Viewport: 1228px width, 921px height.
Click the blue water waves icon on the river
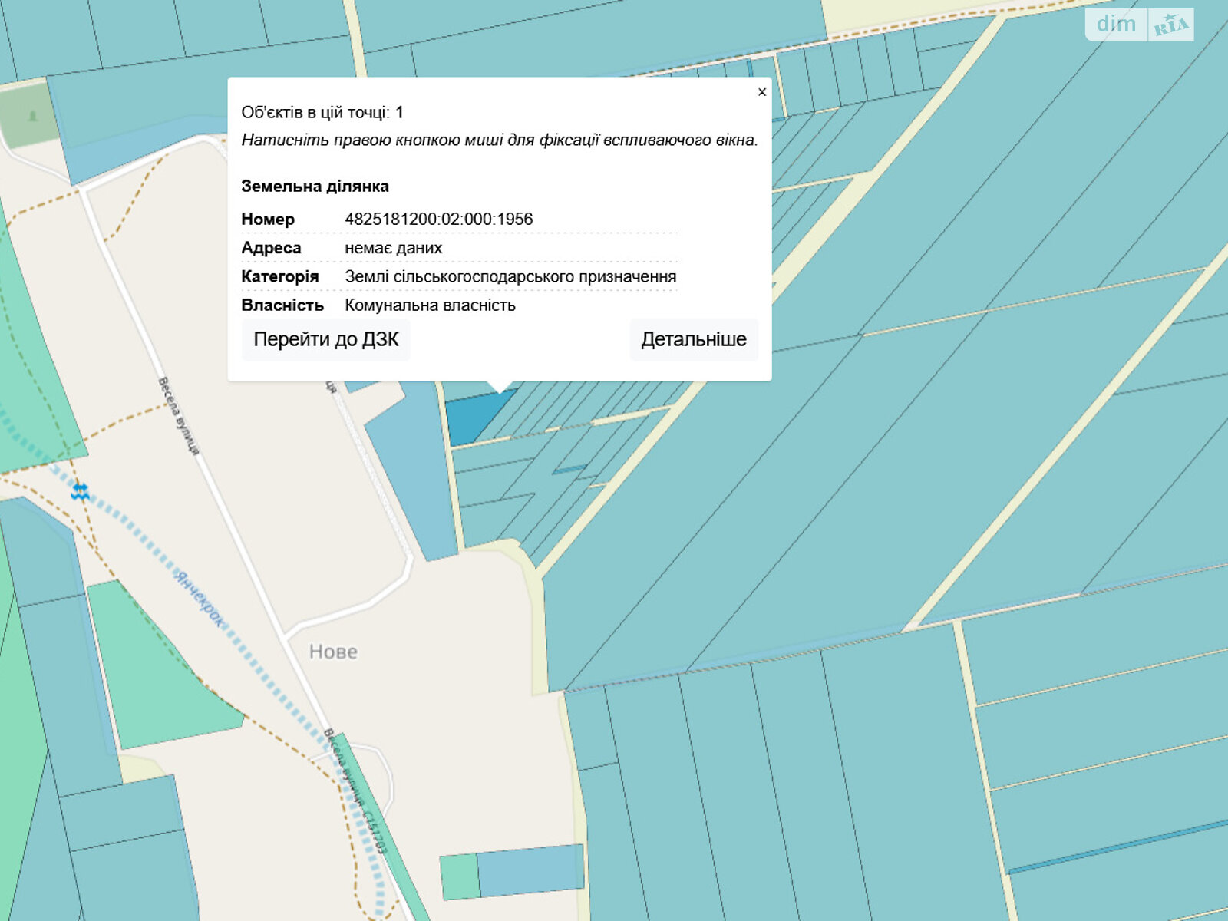point(80,491)
